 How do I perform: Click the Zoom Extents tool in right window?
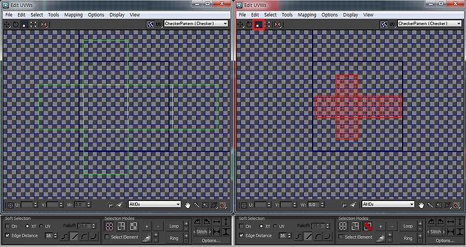(448, 205)
